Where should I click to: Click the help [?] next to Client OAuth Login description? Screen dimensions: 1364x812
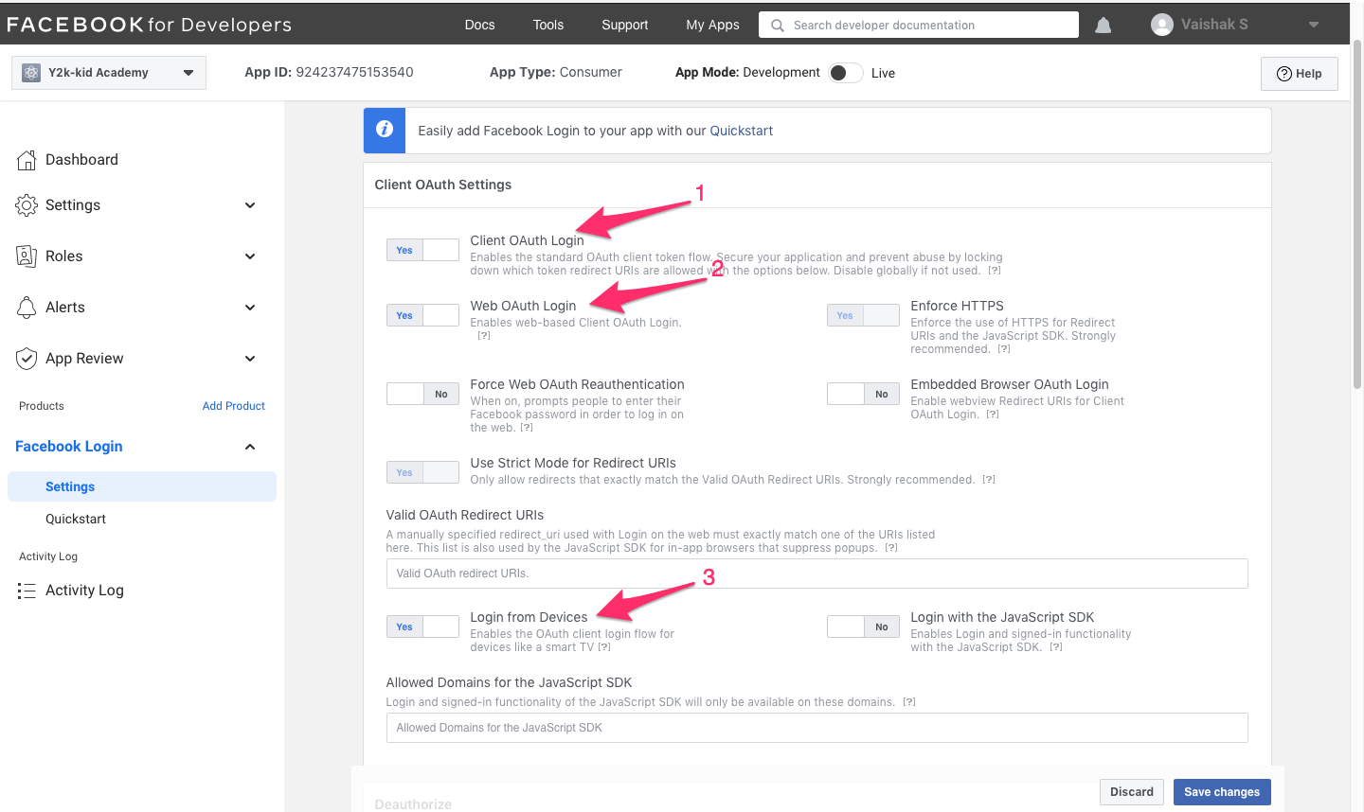click(x=994, y=271)
